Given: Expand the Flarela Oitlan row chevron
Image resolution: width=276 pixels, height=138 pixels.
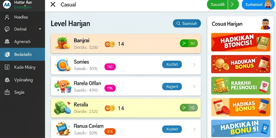Looking at the screenshot, I should [194, 87].
